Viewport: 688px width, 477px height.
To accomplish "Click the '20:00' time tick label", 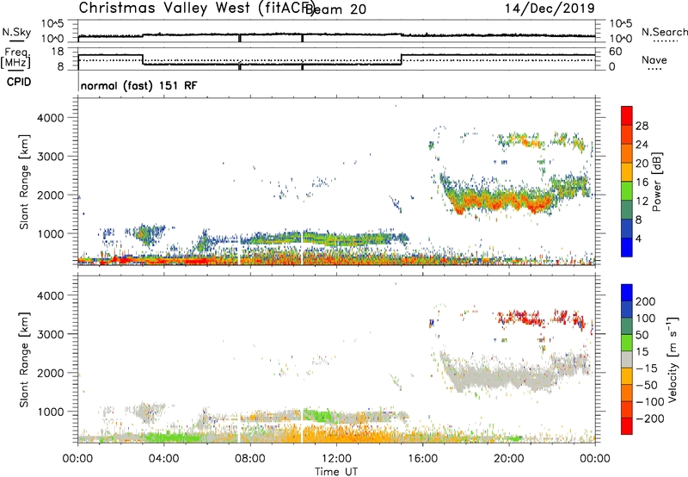I will click(x=508, y=459).
